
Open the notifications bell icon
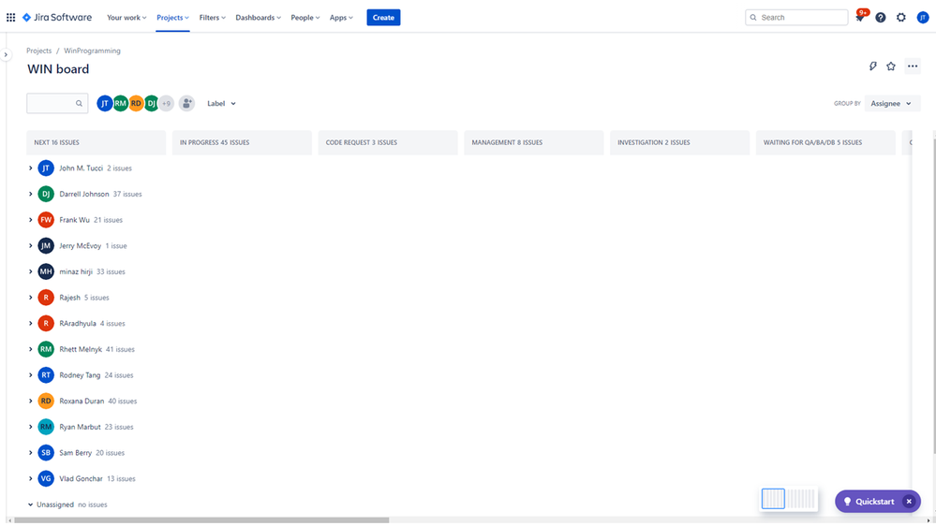click(859, 17)
